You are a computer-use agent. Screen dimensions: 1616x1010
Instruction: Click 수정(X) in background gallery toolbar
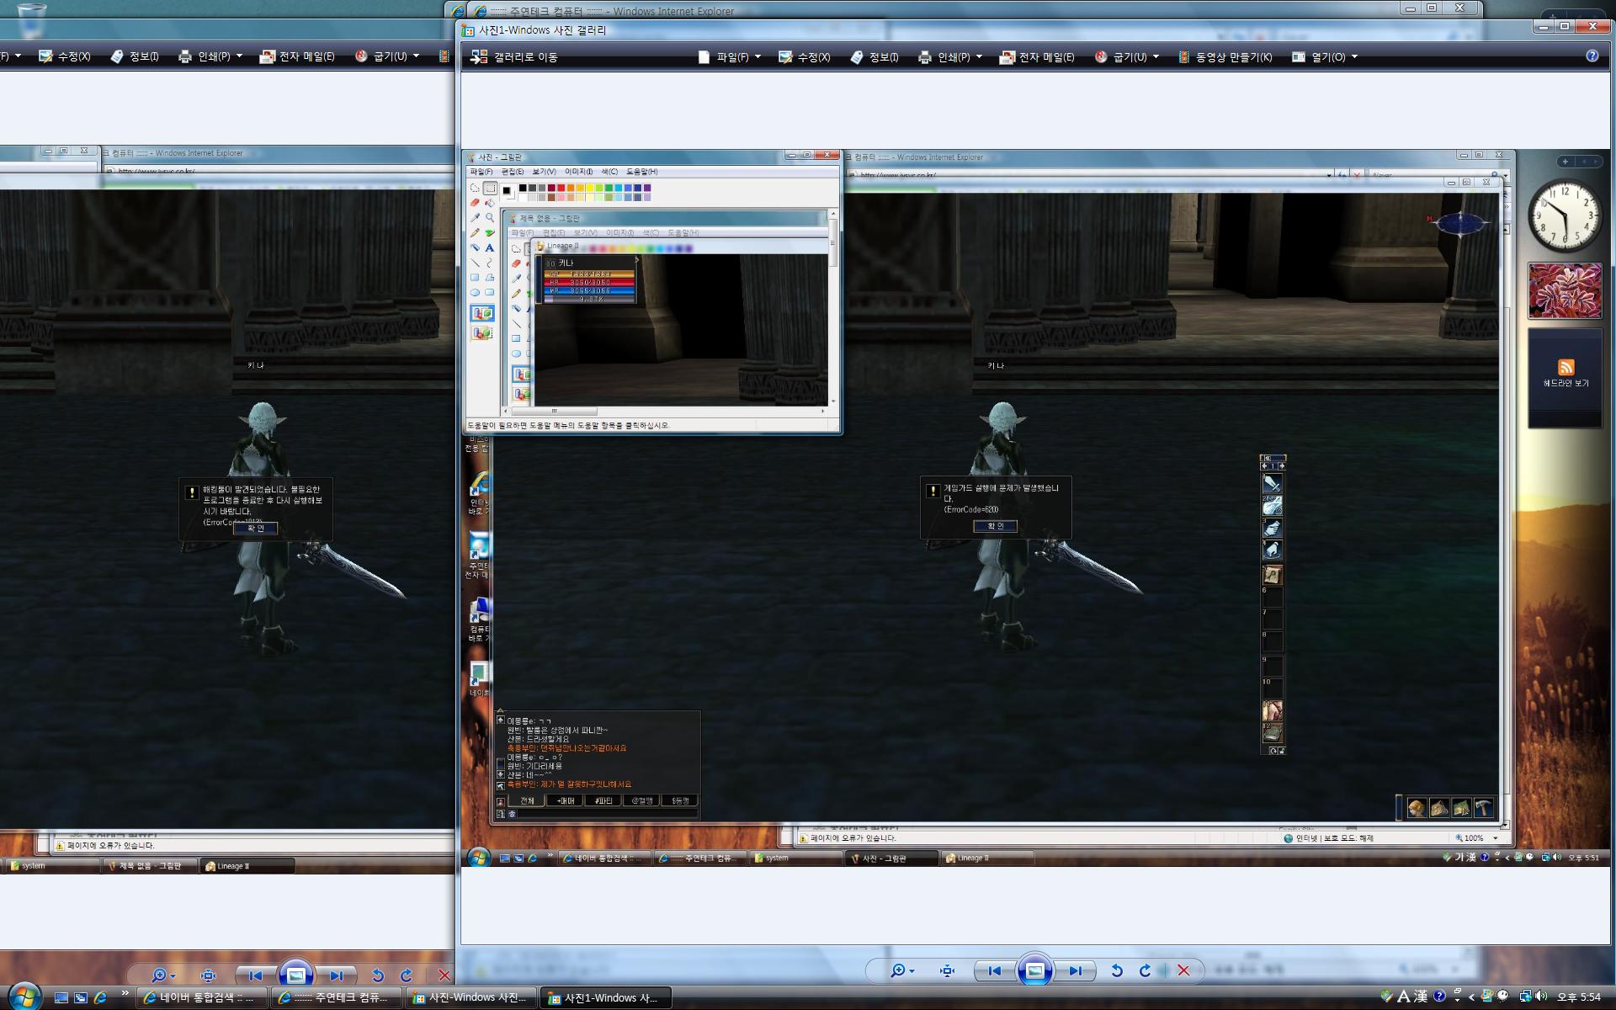click(65, 56)
